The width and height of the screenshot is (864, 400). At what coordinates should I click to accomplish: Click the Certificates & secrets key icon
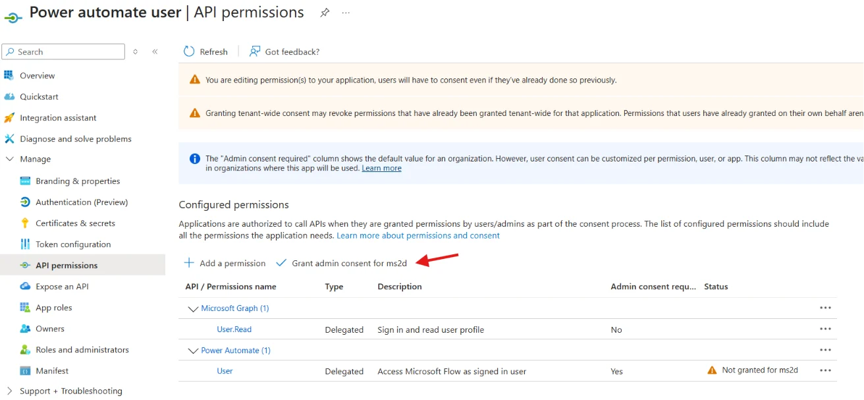click(25, 223)
